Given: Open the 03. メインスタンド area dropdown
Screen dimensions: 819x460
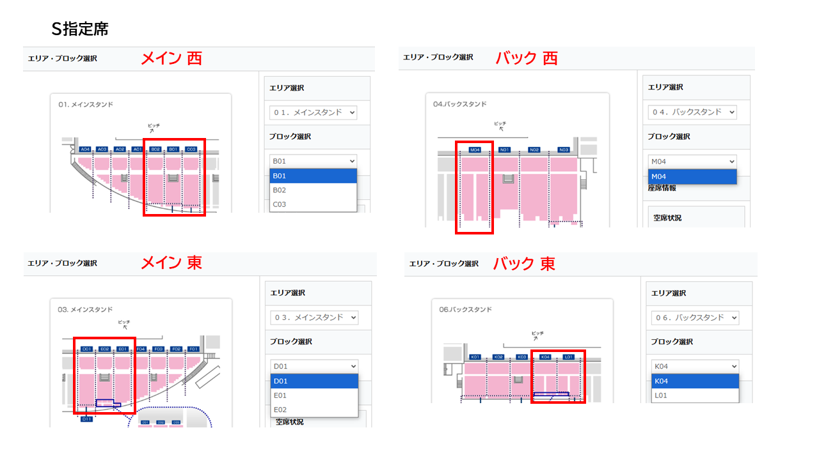Looking at the screenshot, I should (314, 318).
